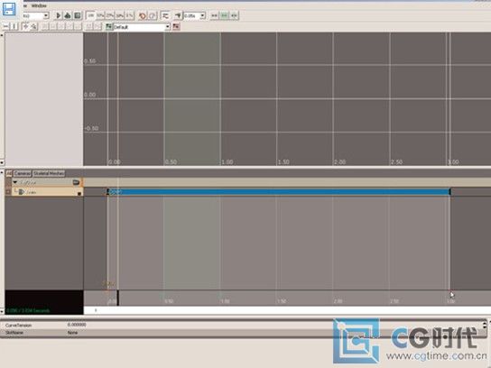Select the group header row name
This screenshot has width=491, height=368.
pyautogui.click(x=29, y=182)
